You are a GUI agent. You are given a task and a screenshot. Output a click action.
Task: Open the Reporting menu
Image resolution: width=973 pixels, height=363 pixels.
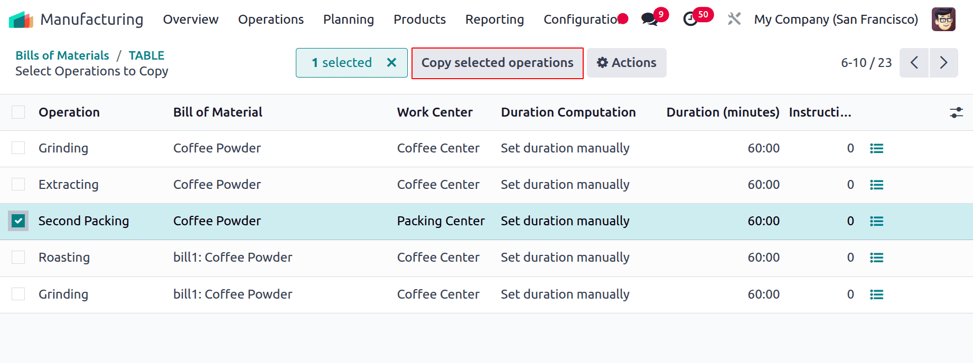[x=494, y=20]
